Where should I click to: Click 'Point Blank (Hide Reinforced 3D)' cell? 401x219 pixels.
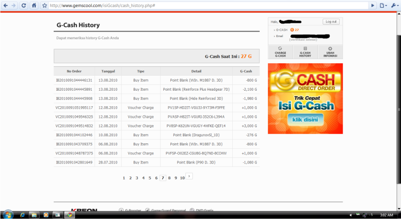[196, 98]
